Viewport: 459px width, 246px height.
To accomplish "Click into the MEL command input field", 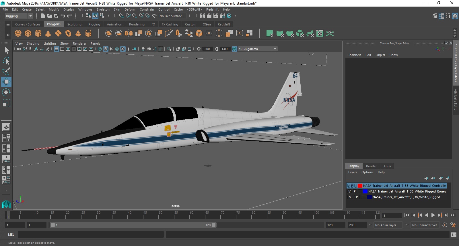I will point(91,235).
